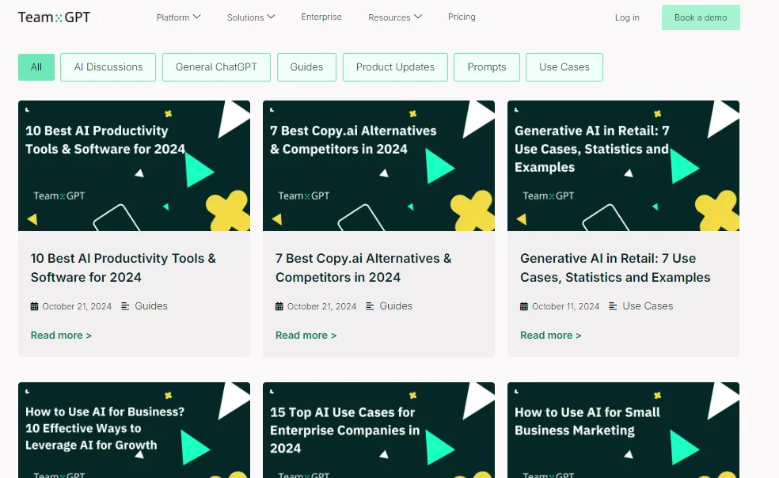Open the 15 Top AI Use Cases thumbnail

378,431
